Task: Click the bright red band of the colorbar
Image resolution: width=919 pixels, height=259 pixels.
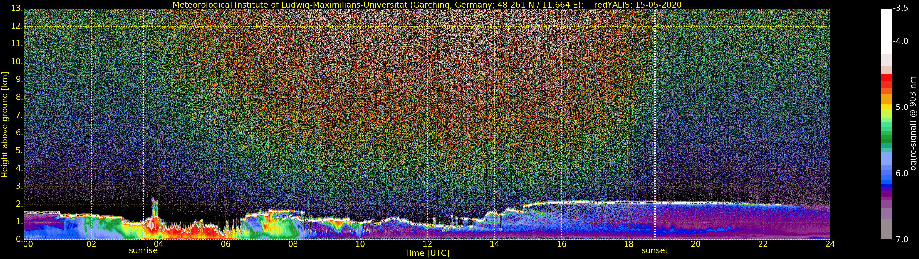Action: pyautogui.click(x=886, y=78)
